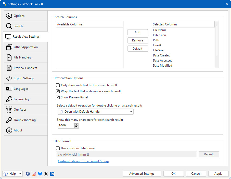Viewport: 231px width, 179px height.
Task: Open the File Handlers tab label
Action: 22,57
